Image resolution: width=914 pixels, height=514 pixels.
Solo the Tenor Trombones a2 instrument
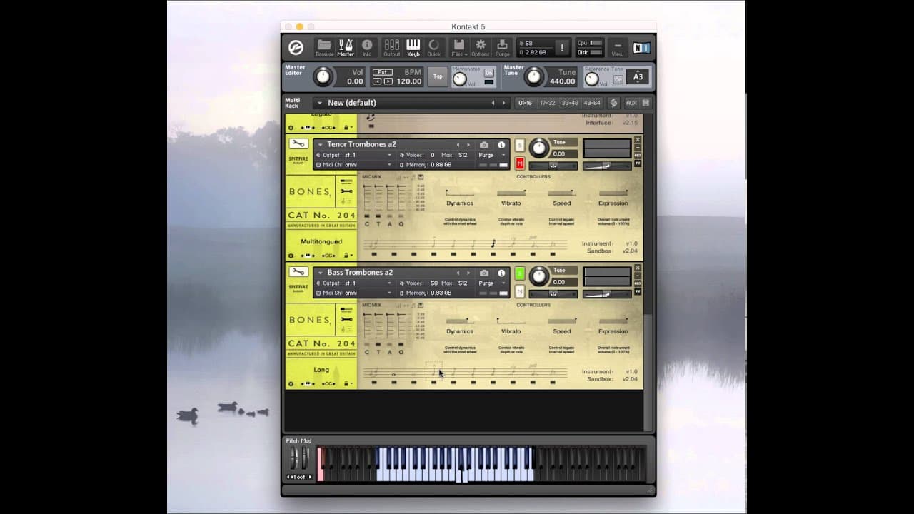point(520,145)
